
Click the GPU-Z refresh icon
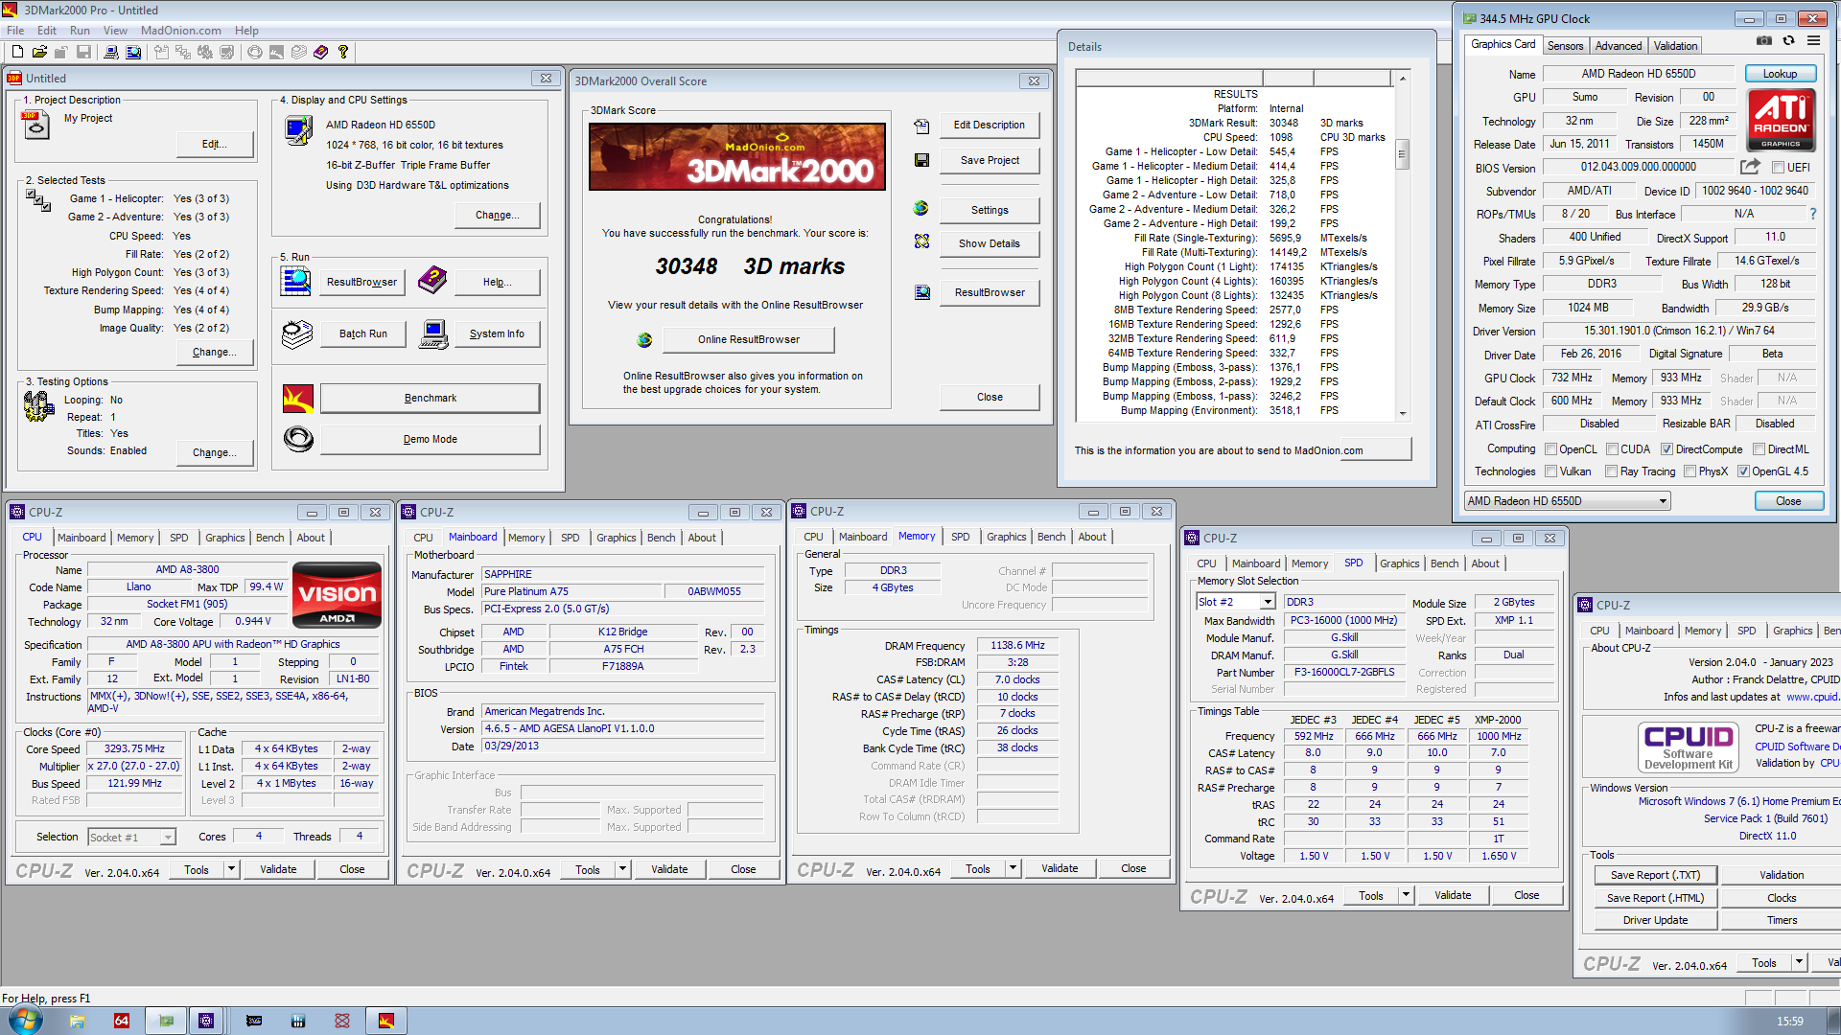point(1788,41)
